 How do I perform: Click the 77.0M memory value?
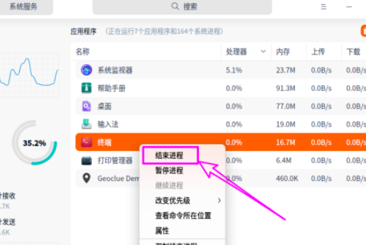click(285, 106)
